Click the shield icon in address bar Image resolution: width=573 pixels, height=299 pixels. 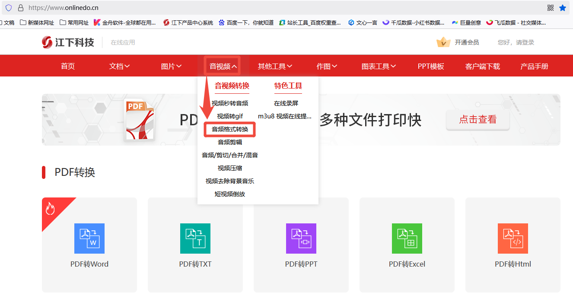click(9, 8)
